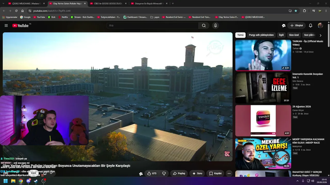Open the YouTube account avatar menu
The image size is (330, 185).
[x=320, y=25]
